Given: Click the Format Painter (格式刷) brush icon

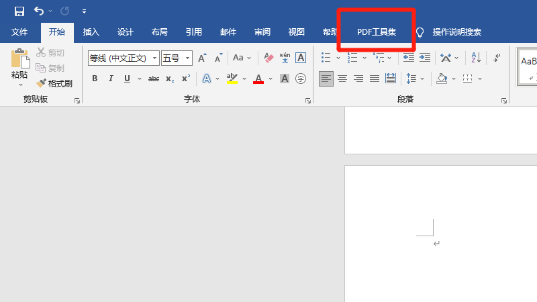Looking at the screenshot, I should (42, 83).
